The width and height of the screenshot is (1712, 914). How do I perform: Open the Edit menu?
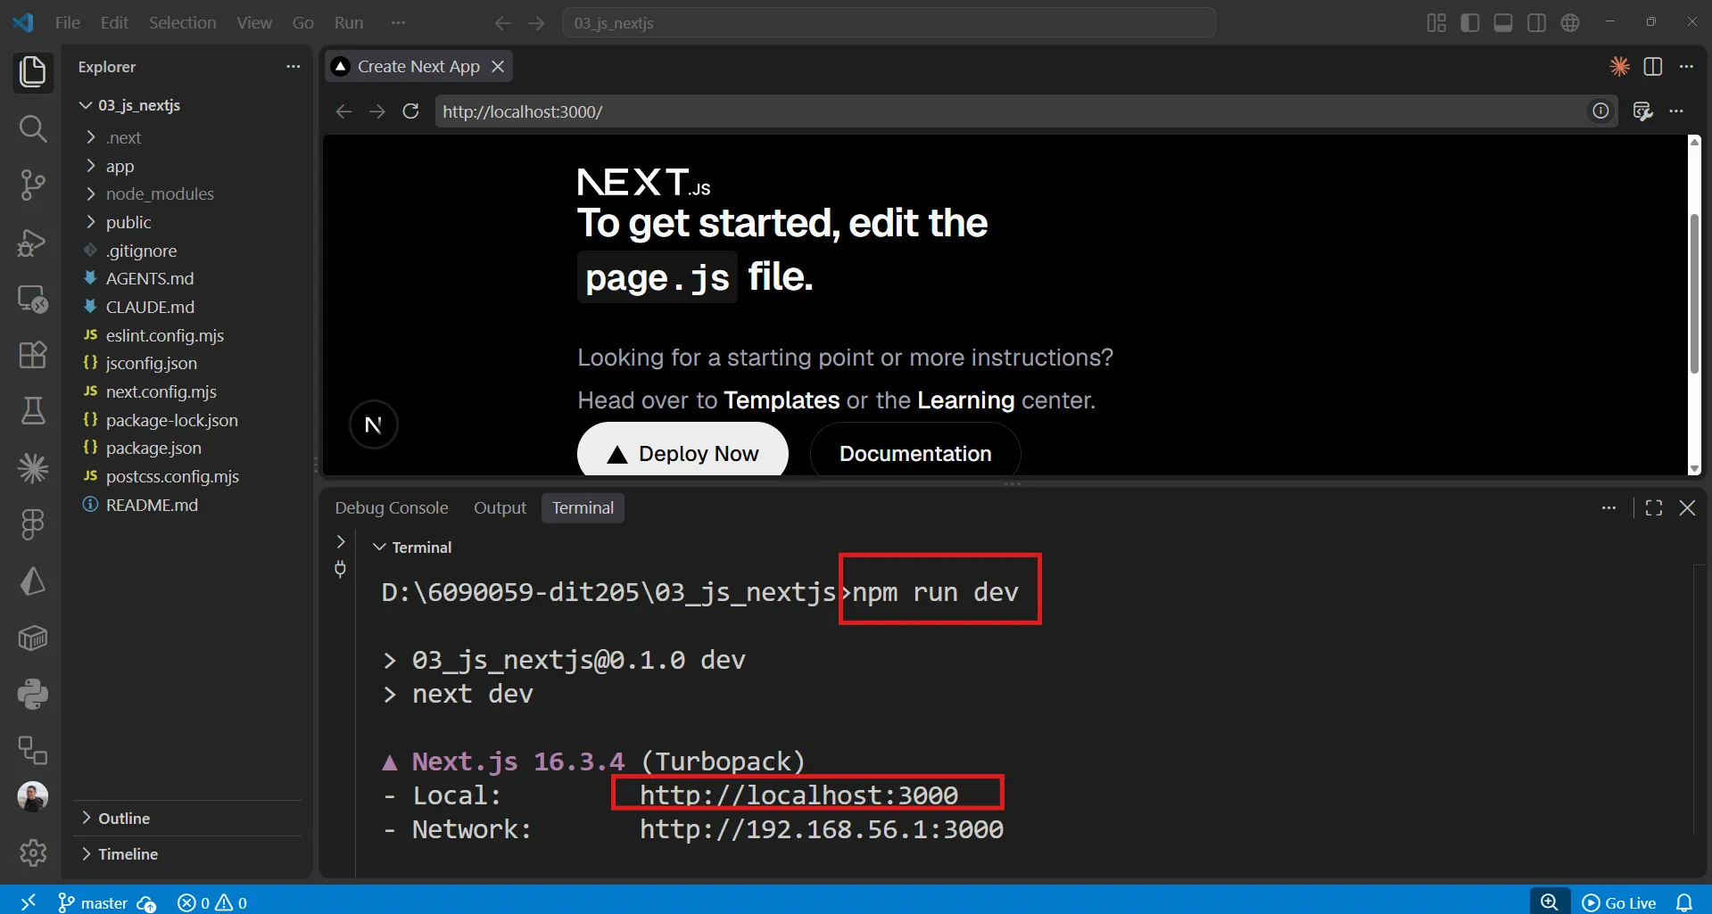click(x=114, y=22)
